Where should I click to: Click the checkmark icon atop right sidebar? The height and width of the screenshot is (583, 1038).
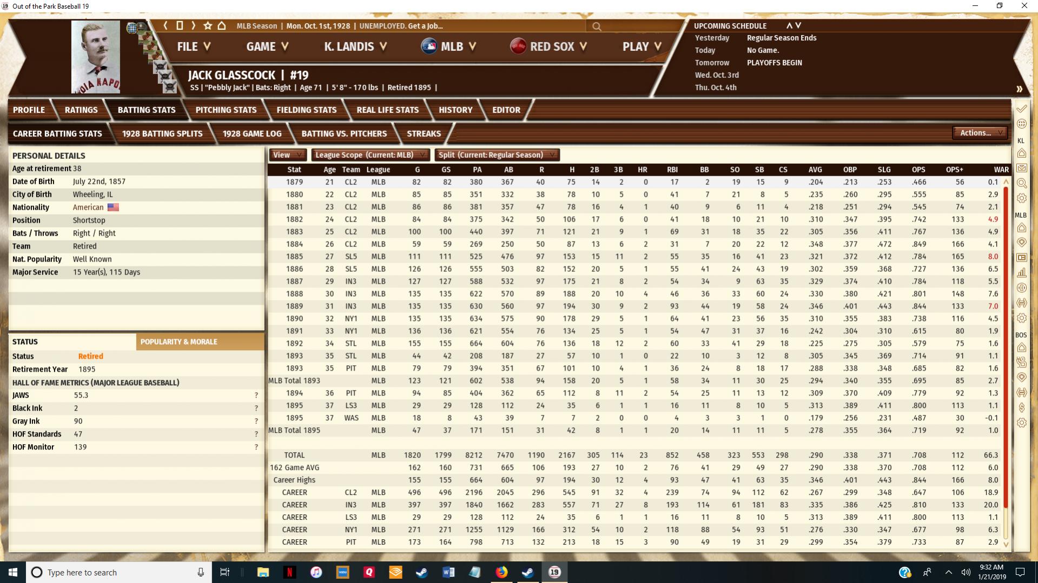coord(1021,109)
